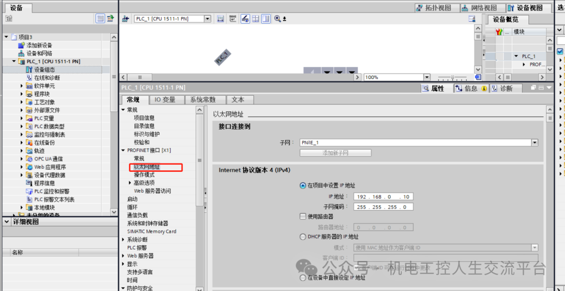Click the colored diagnostics column icon in 设备概览

click(x=499, y=32)
